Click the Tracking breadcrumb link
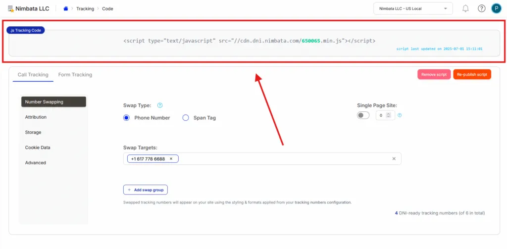507x249 pixels. (85, 9)
